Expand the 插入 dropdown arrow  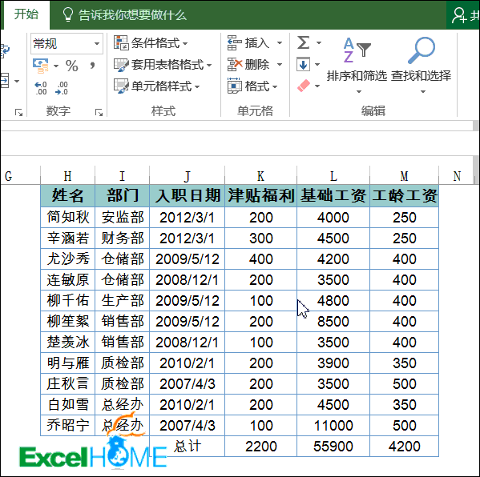pos(280,43)
